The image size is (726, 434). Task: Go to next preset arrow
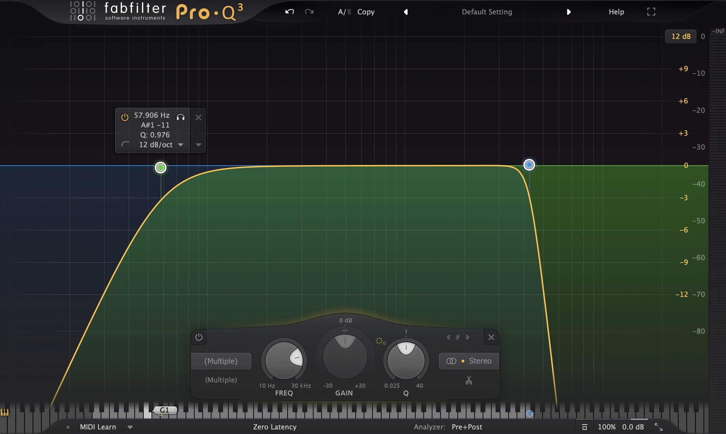[x=569, y=12]
